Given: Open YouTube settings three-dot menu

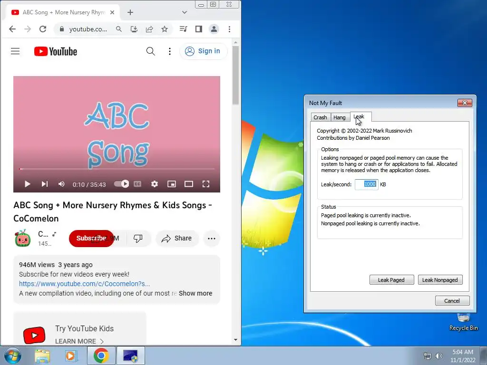Looking at the screenshot, I should point(170,51).
